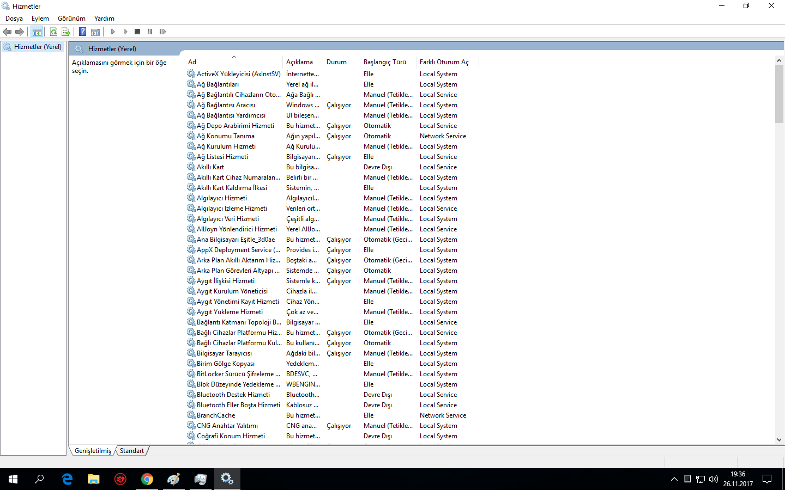The width and height of the screenshot is (785, 490).
Task: Click the vertical scrollbar thumb
Action: coord(779,94)
